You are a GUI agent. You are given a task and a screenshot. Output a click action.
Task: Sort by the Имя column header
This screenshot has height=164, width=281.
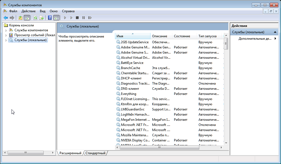coord(133,36)
